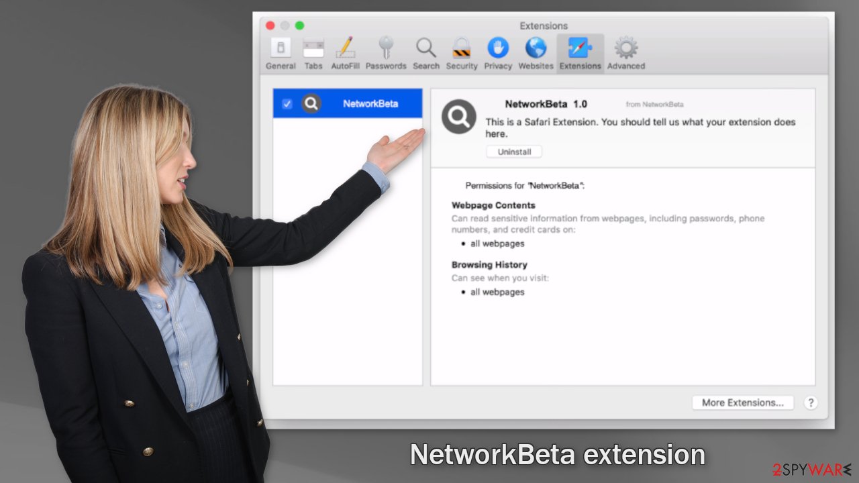Disable the NetworkBeta extension checkbox
859x483 pixels.
[x=287, y=104]
